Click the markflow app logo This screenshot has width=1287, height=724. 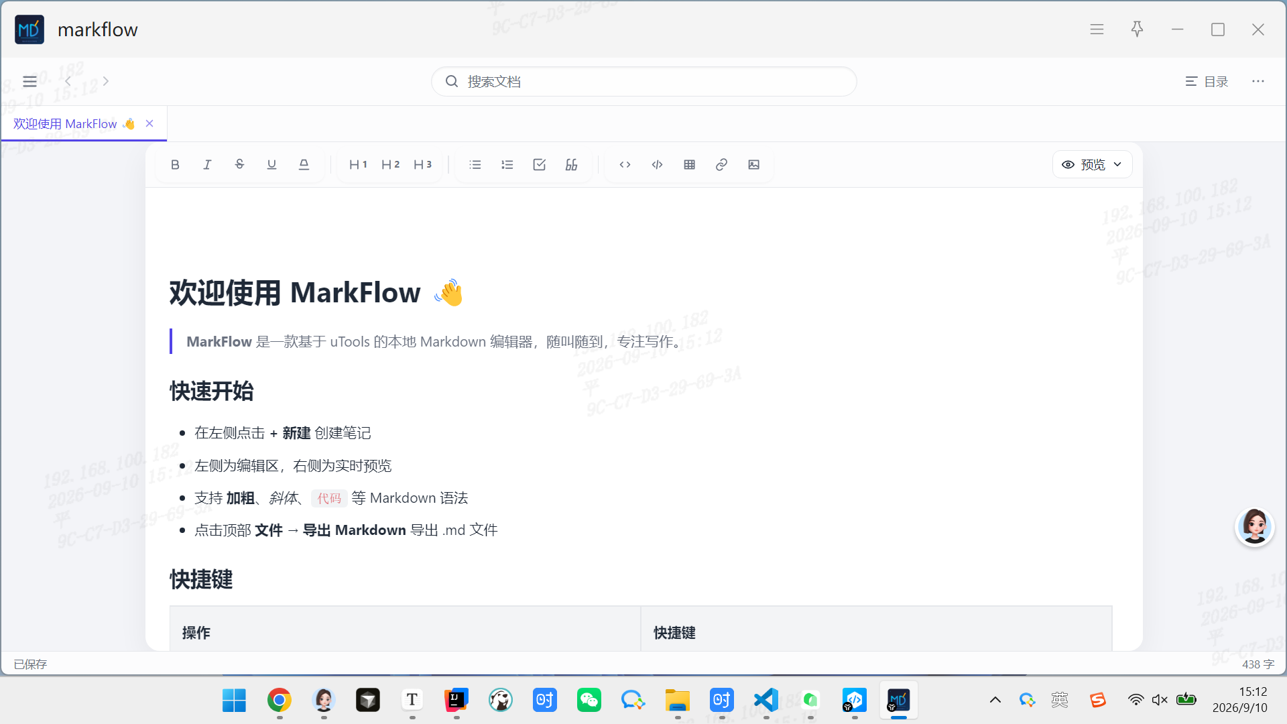(29, 29)
